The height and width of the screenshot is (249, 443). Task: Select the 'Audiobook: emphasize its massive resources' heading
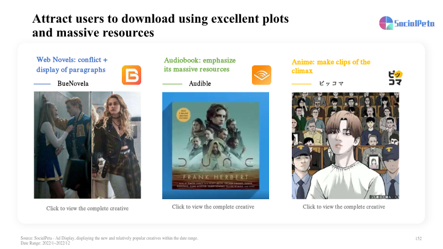200,65
